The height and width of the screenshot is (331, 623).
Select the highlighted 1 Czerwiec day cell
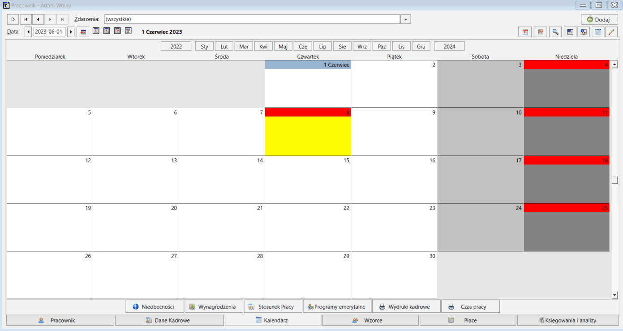coord(308,84)
